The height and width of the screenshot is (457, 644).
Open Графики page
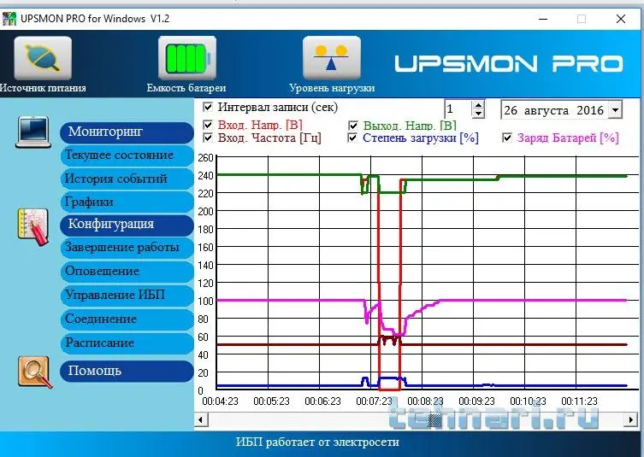pos(127,202)
